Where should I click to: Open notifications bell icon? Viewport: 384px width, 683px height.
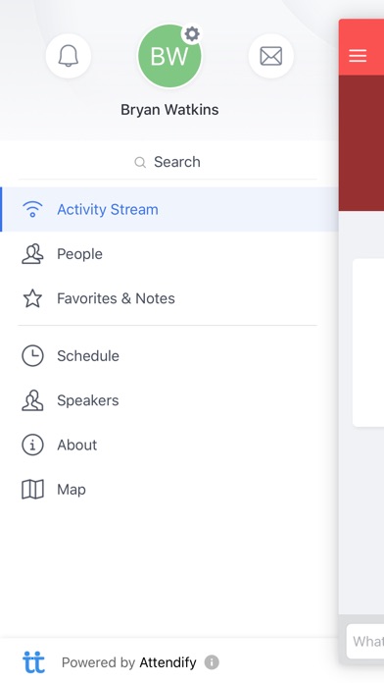(69, 56)
